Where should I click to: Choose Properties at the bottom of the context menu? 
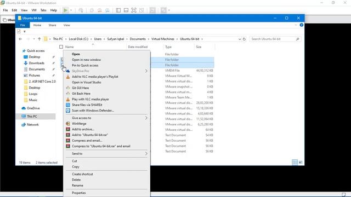[x=79, y=193]
